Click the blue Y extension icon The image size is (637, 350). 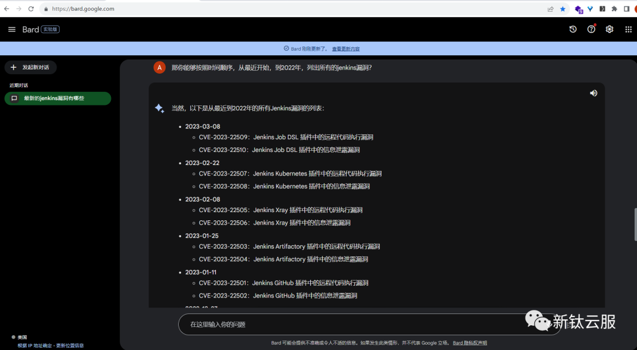[x=590, y=9]
